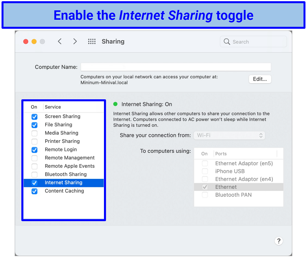This screenshot has width=307, height=258.
Task: Select Bluetooth Sharing service row
Action: pos(64,174)
